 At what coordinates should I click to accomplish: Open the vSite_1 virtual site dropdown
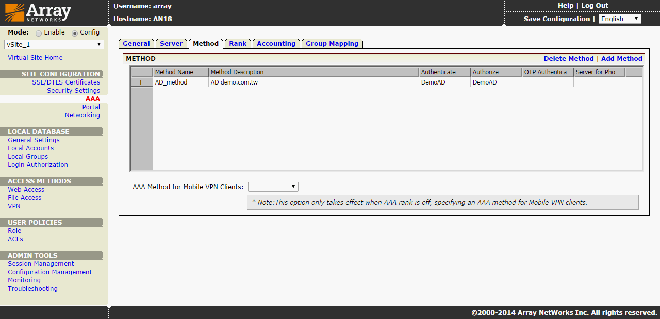coord(54,45)
